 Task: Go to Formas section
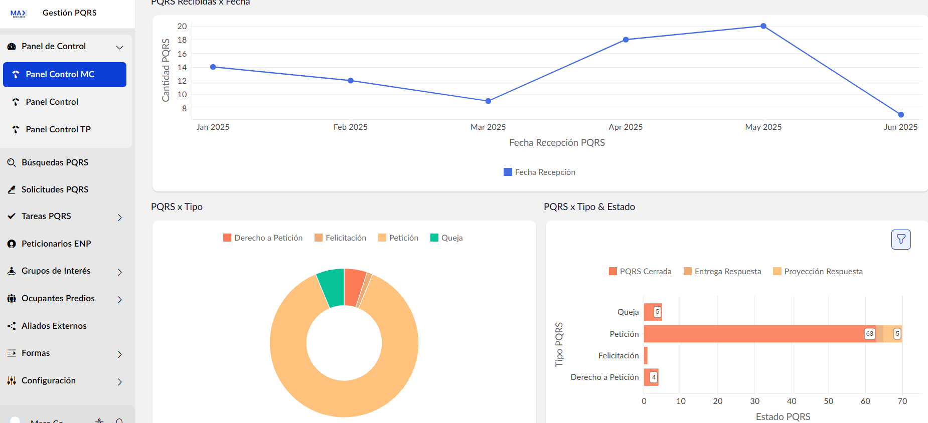pos(36,353)
